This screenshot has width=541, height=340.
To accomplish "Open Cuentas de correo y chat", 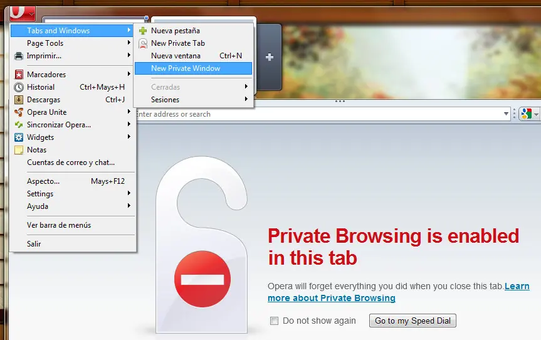I will click(73, 162).
